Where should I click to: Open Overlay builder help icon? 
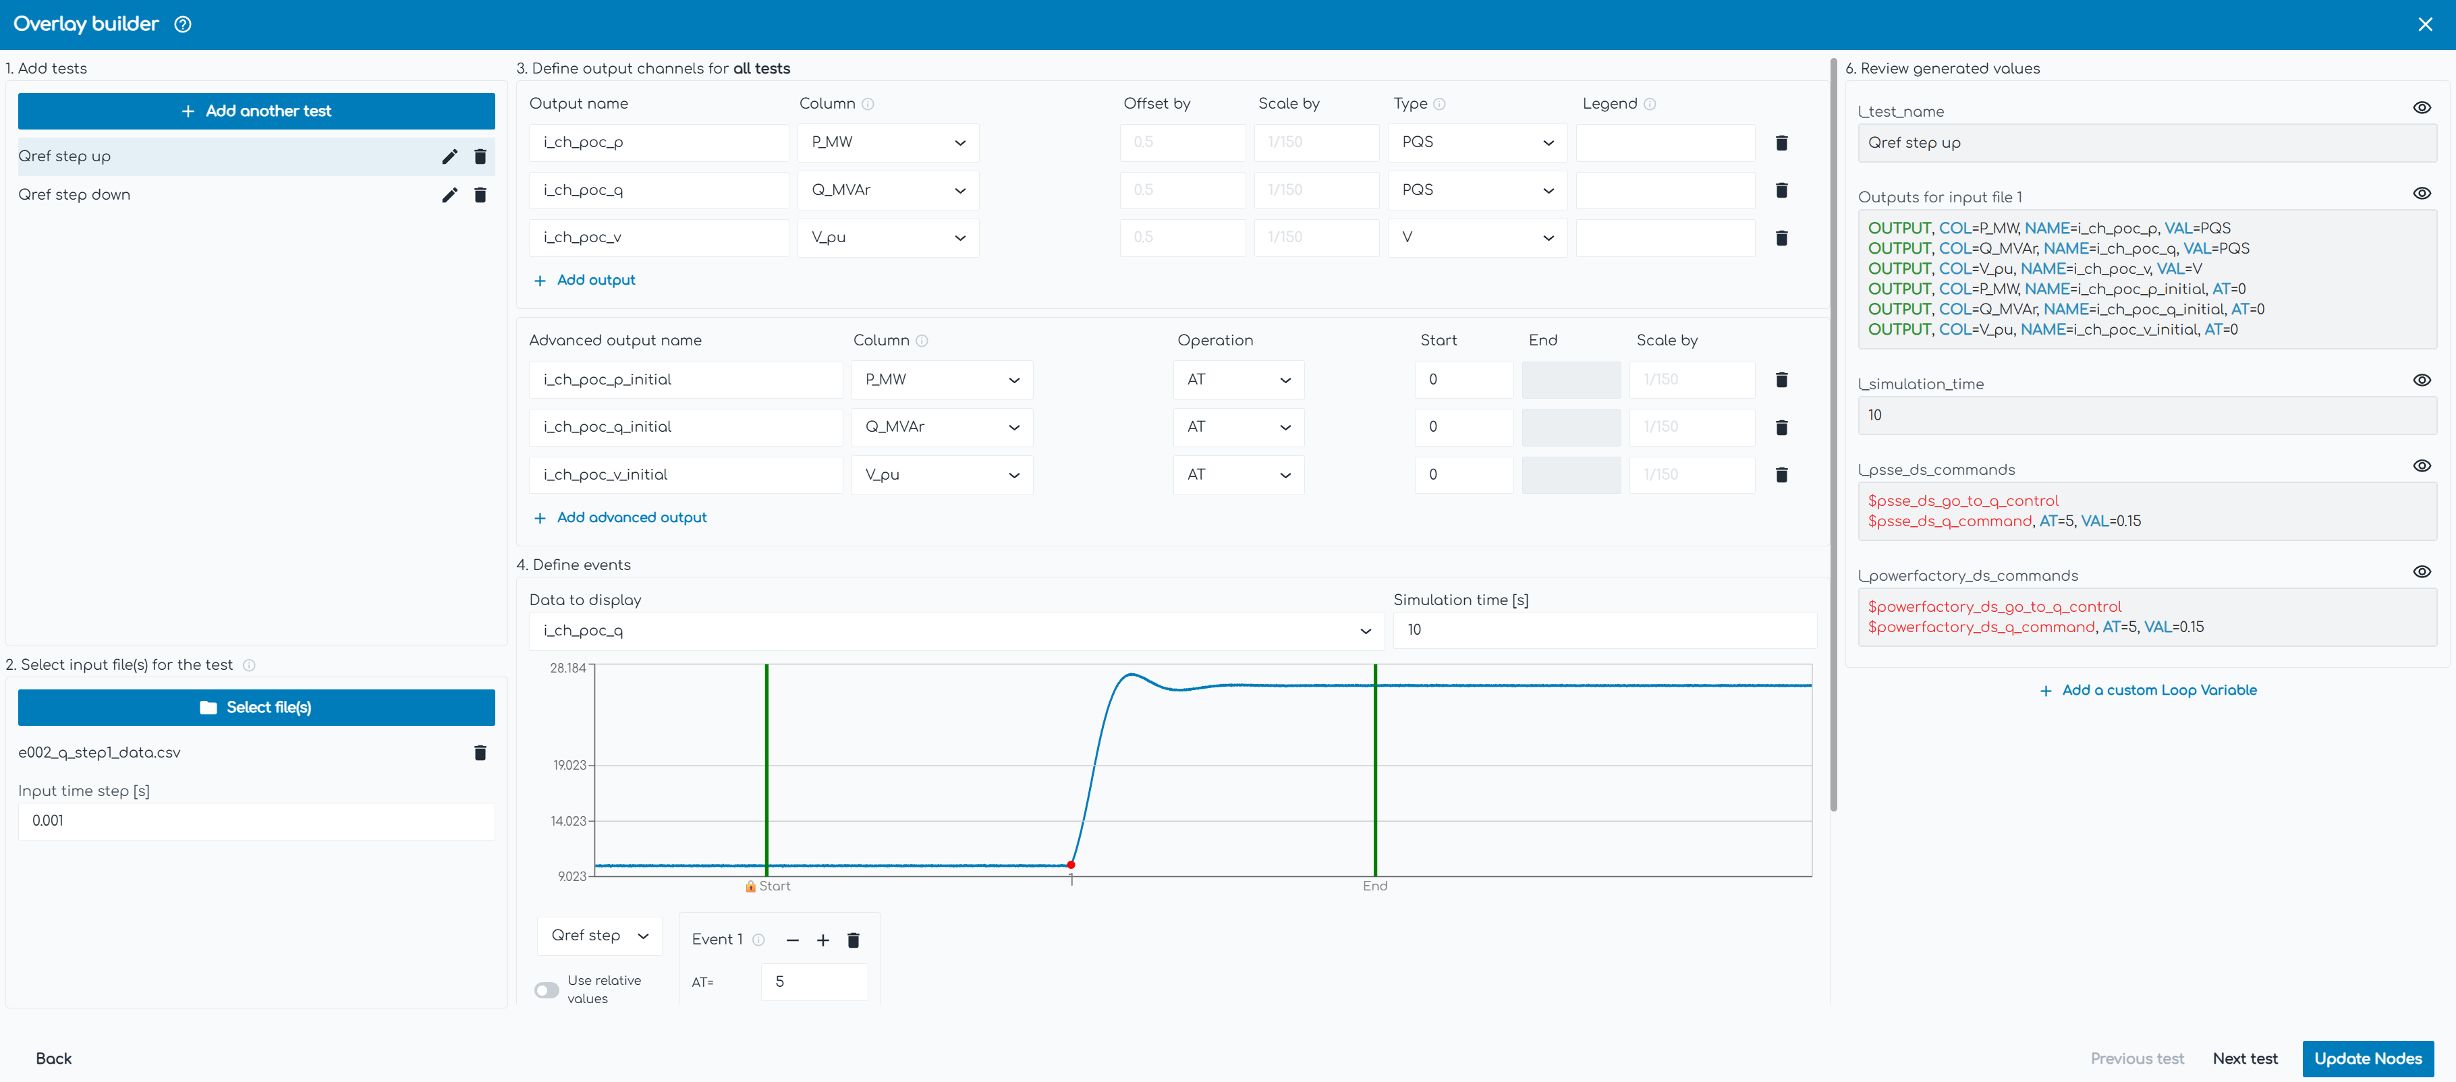click(x=183, y=25)
